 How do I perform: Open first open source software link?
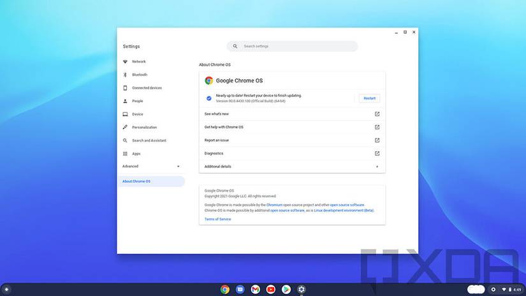[x=347, y=205]
